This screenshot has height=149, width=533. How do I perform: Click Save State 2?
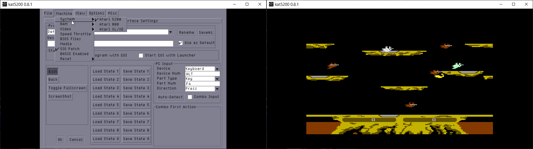(136, 80)
